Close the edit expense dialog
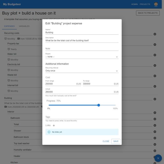Image resolution: width=164 pixels, height=164 pixels. [106, 141]
